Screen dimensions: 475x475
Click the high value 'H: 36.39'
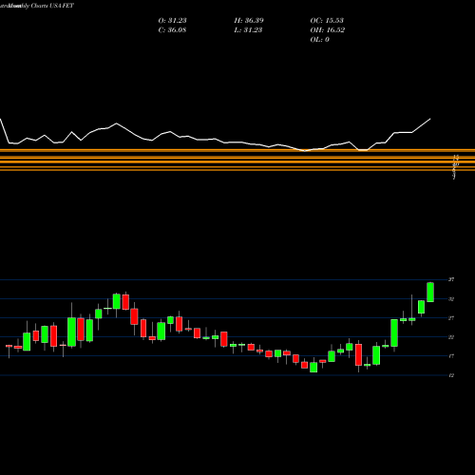[x=249, y=21]
